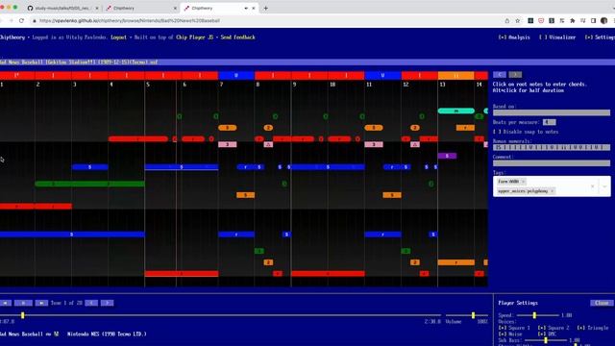Switch to the second Chiptheory tab
Image resolution: width=615 pixels, height=346 pixels.
click(x=141, y=8)
